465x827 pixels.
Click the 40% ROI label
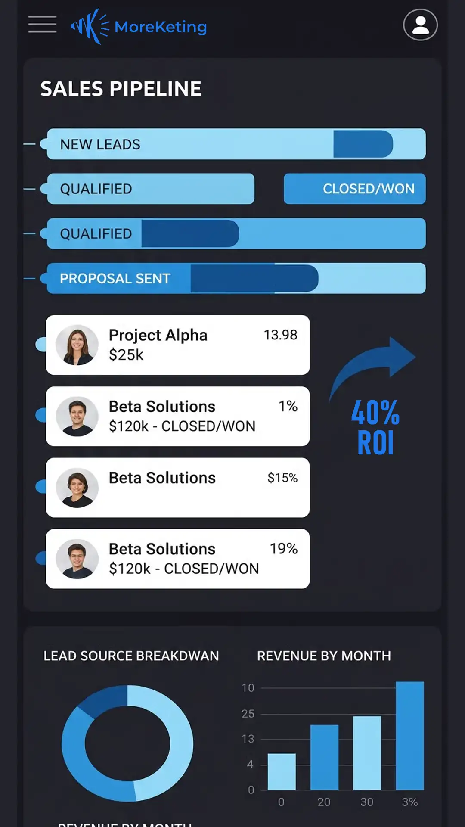tap(375, 427)
